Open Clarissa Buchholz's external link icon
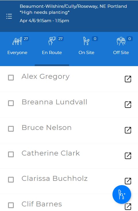 click(x=128, y=181)
